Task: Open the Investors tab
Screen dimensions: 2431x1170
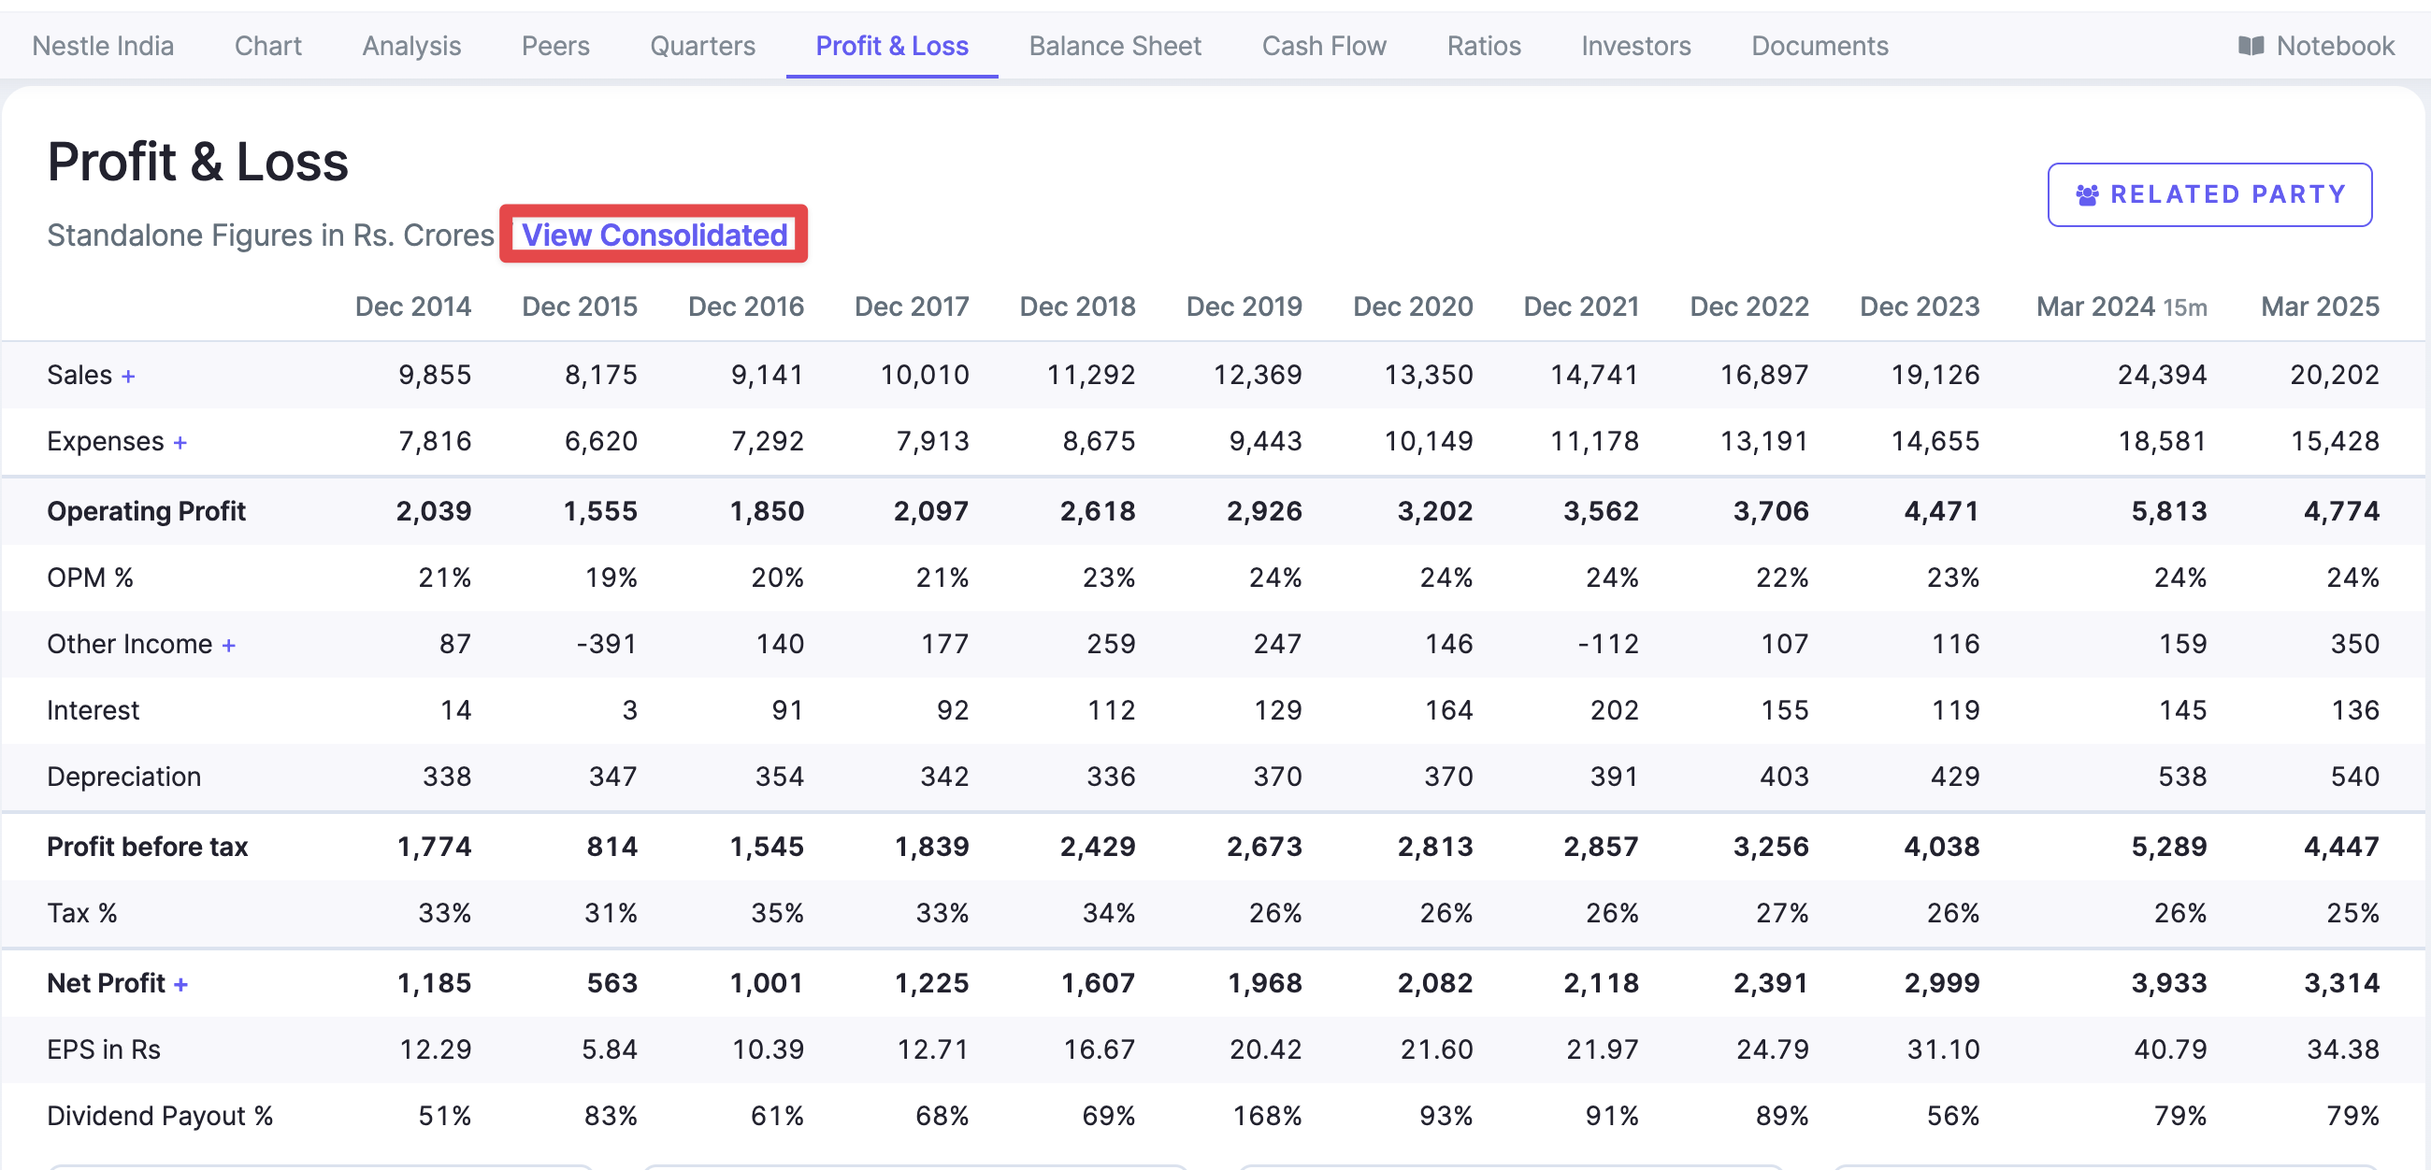Action: coord(1635,45)
